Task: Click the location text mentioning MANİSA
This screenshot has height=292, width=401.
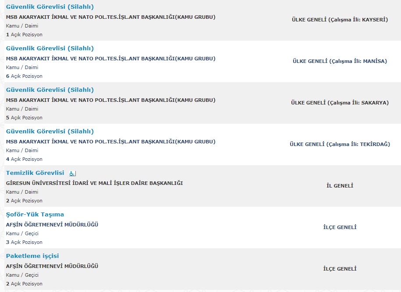Action: pos(340,61)
